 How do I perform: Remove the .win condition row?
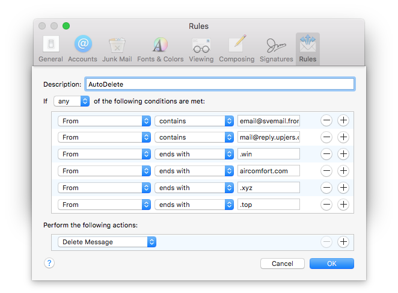click(326, 154)
